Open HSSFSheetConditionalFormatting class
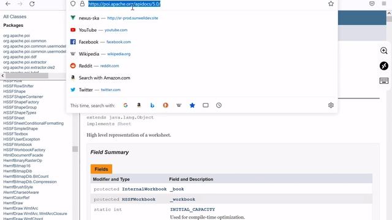Image resolution: width=392 pixels, height=220 pixels. tap(33, 123)
